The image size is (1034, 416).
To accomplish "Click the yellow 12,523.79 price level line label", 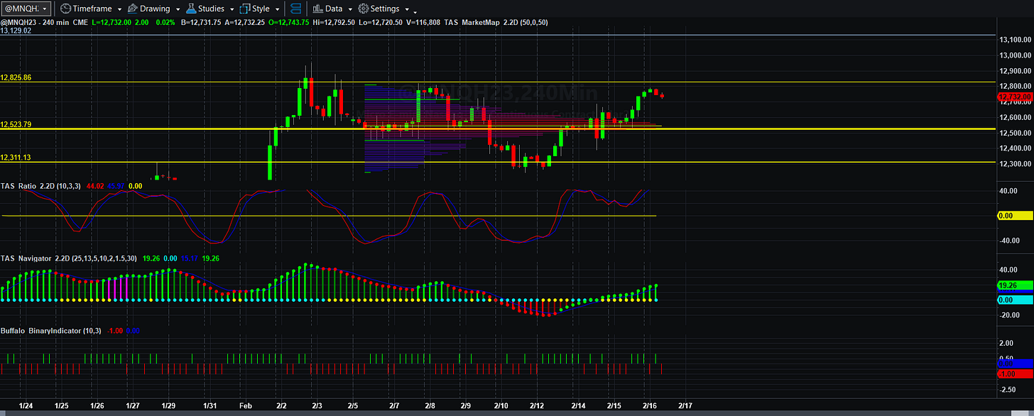I will pos(16,124).
